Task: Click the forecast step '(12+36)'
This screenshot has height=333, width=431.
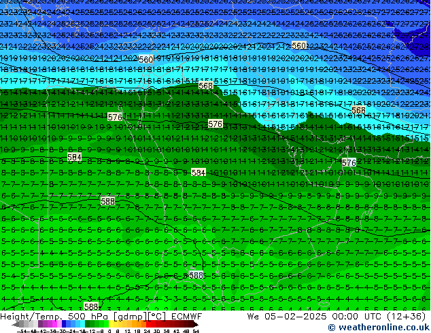Action: click(x=407, y=317)
